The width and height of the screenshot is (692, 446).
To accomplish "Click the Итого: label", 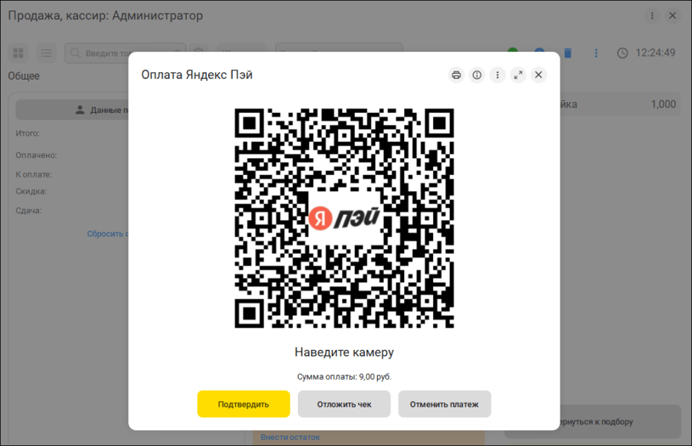I will point(27,134).
